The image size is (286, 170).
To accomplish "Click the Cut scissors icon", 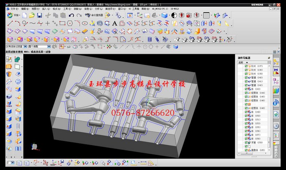I will (x=48, y=15).
